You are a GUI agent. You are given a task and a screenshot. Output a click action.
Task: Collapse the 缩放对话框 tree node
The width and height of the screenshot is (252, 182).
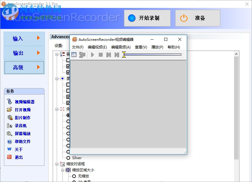57,164
